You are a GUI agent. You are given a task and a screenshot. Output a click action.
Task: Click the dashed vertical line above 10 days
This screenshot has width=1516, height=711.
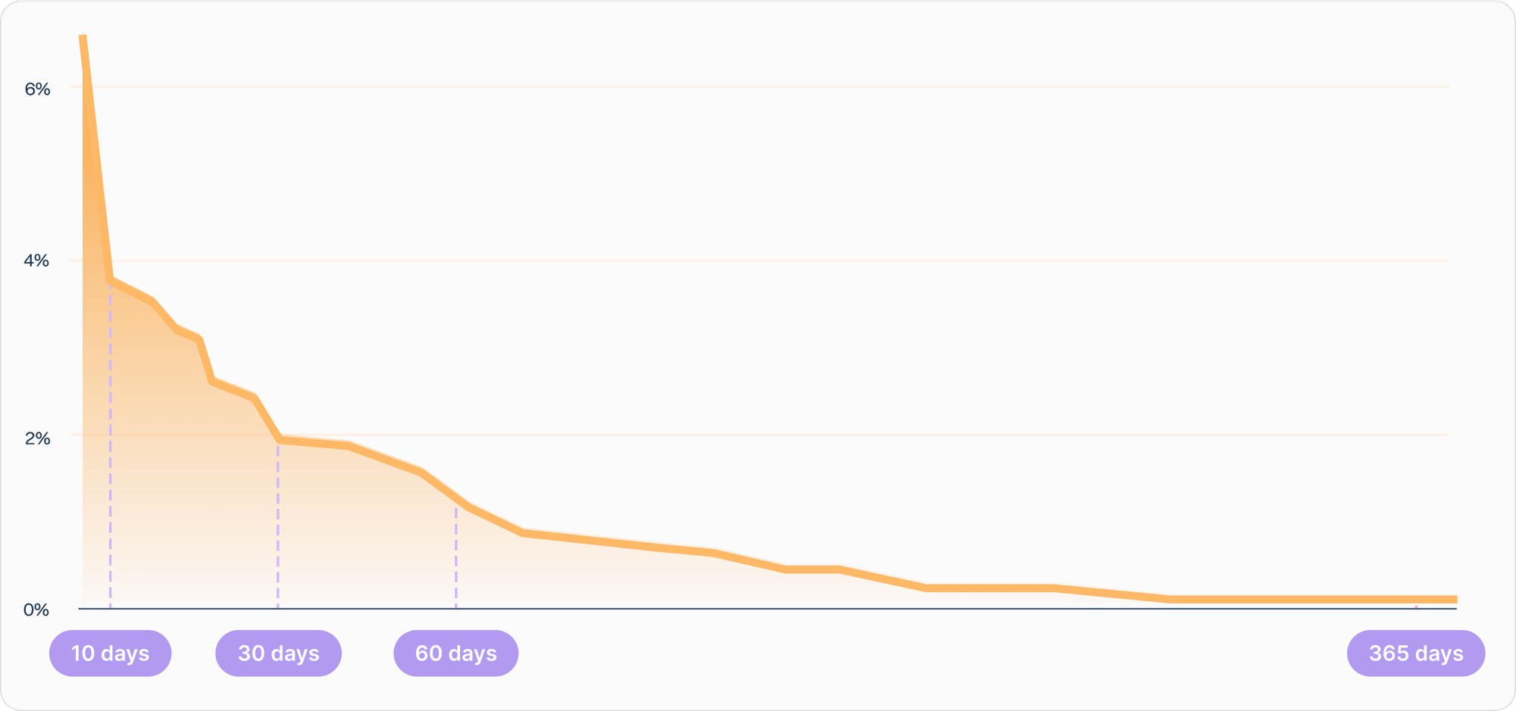110,454
